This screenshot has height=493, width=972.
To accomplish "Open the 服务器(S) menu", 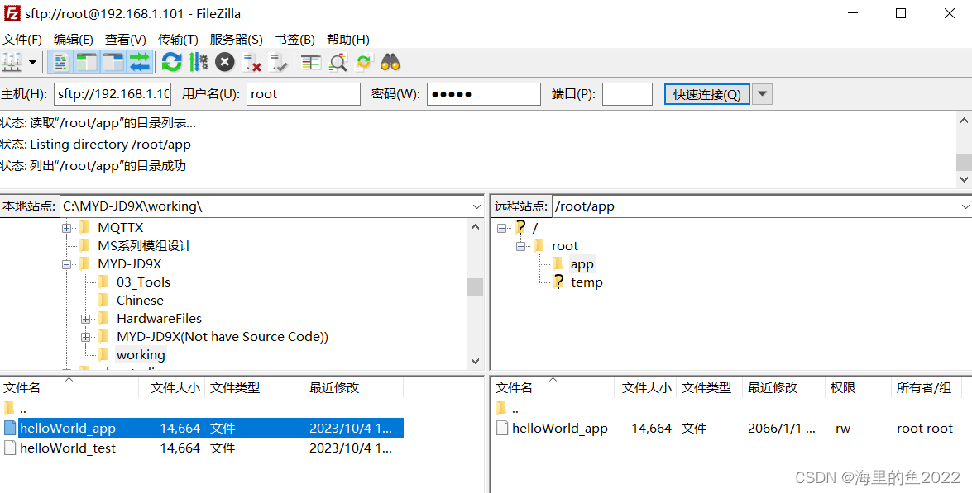I will click(x=234, y=39).
